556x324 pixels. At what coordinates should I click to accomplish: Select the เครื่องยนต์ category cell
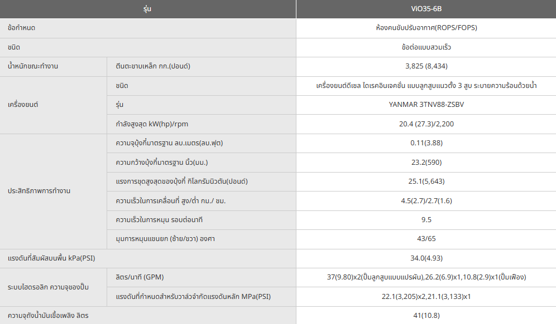coord(23,105)
